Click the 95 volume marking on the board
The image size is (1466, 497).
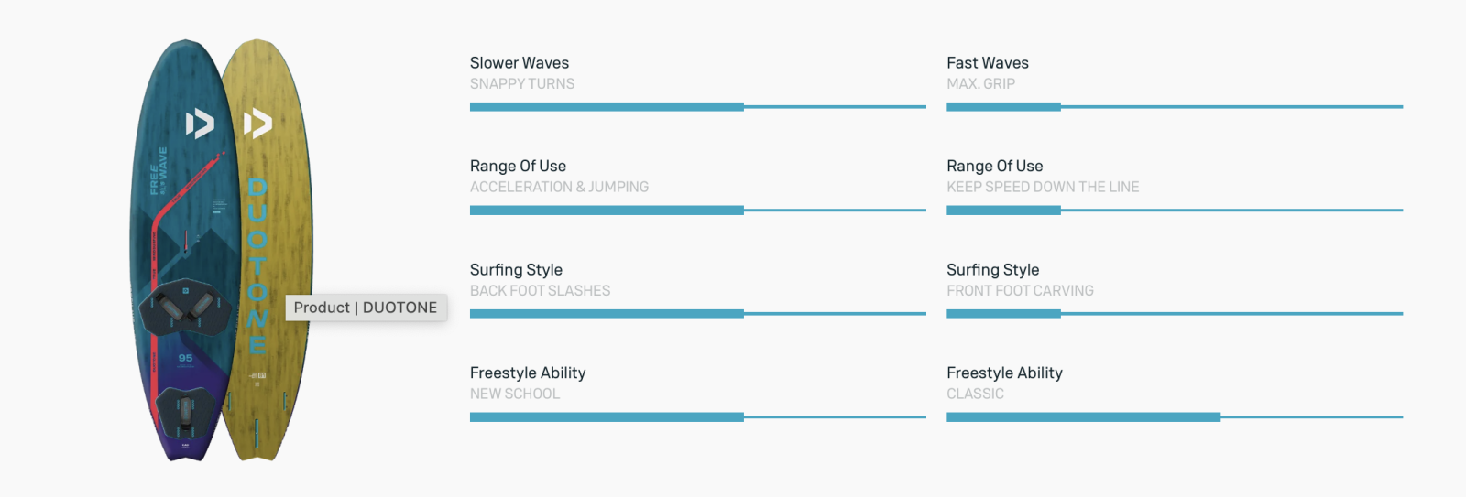point(185,358)
